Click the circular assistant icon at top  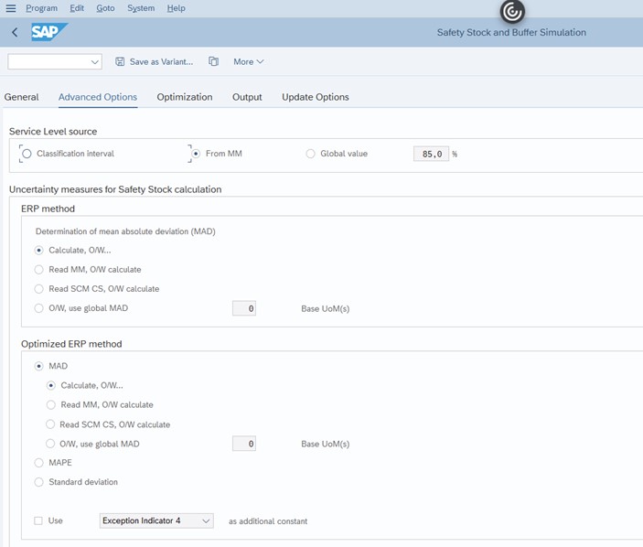point(512,12)
